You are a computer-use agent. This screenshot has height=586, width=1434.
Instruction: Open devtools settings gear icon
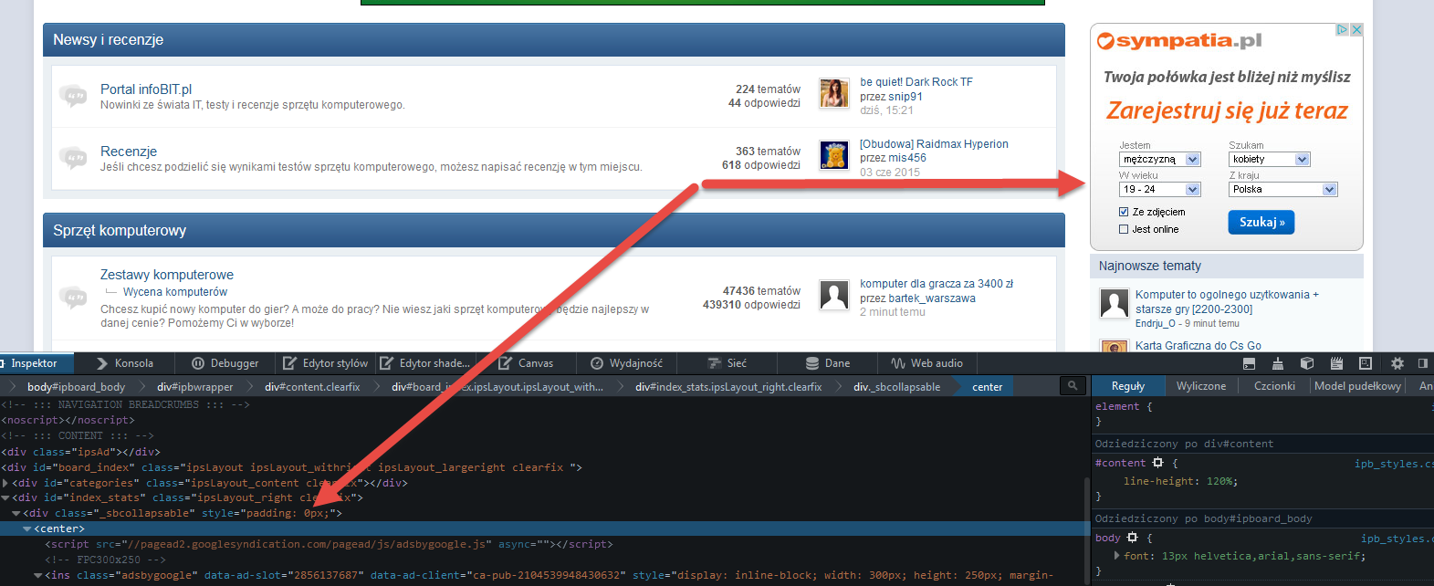click(x=1397, y=363)
